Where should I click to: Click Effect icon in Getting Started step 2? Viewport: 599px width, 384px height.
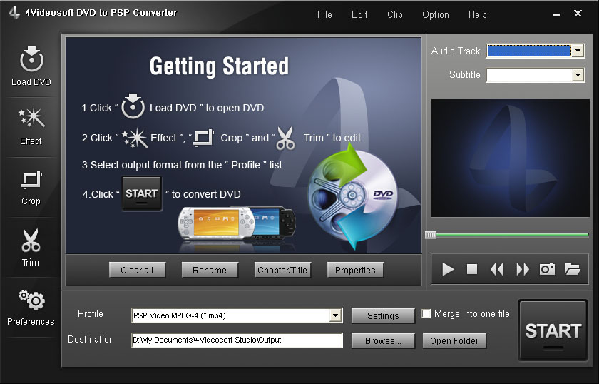coord(135,138)
